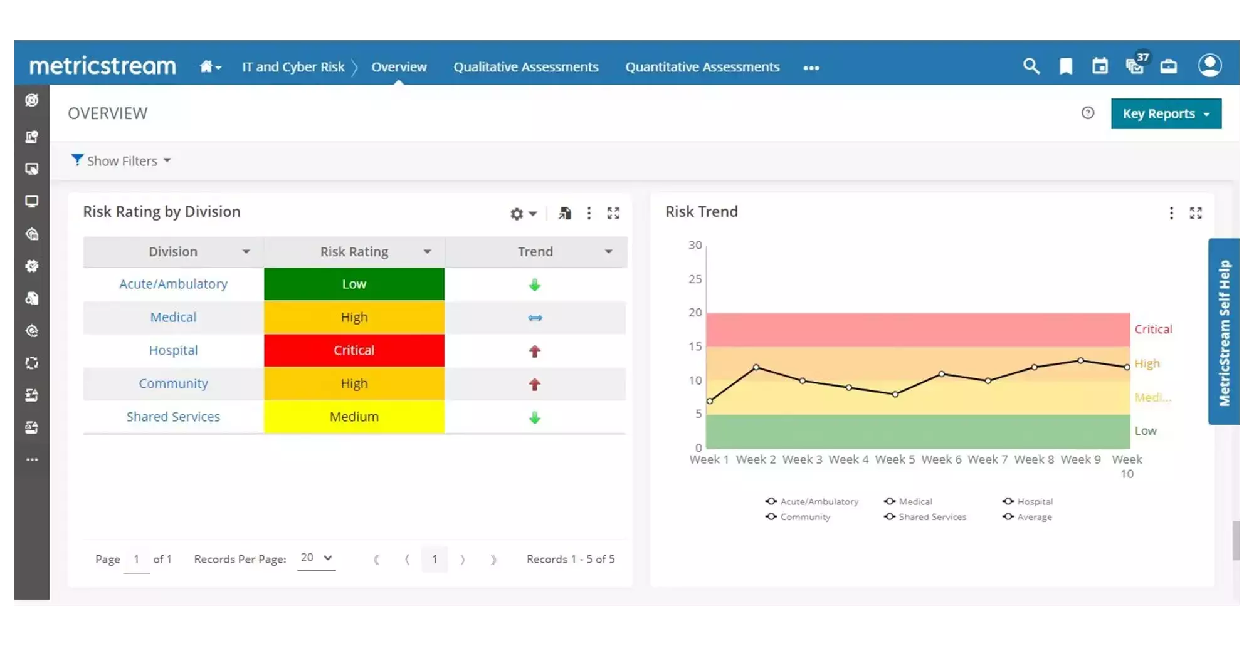Image resolution: width=1254 pixels, height=646 pixels.
Task: Open the user profile avatar
Action: pos(1209,65)
